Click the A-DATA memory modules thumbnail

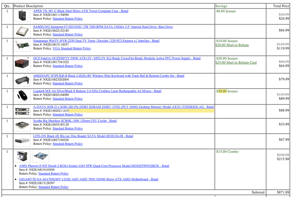tap(22, 111)
